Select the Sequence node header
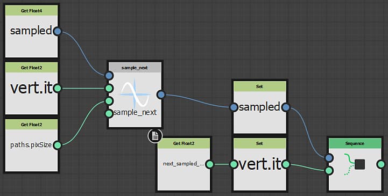 pyautogui.click(x=355, y=143)
